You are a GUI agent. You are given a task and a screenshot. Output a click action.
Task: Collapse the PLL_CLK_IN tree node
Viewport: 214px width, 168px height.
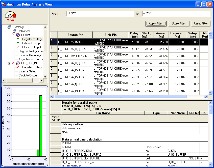pos(9,63)
